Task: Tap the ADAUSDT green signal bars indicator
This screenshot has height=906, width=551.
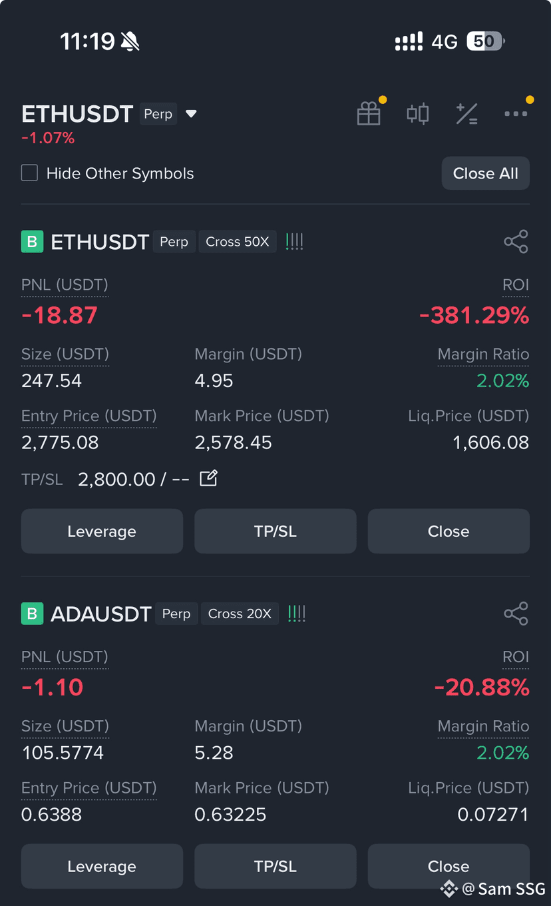Action: [x=297, y=614]
